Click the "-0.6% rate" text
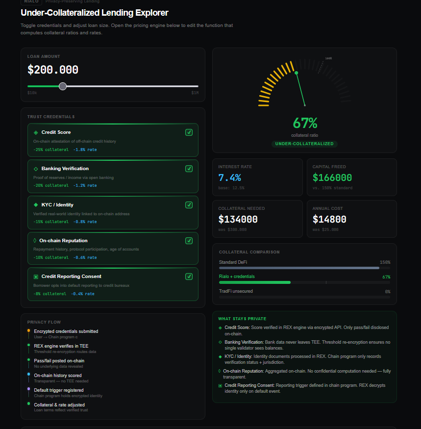The height and width of the screenshot is (429, 421). tap(85, 258)
